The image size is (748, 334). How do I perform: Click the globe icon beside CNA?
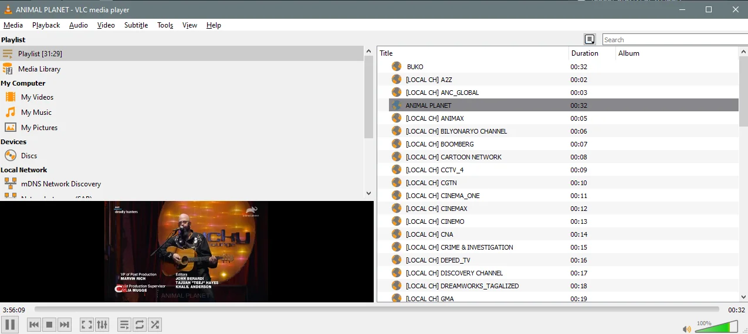point(397,234)
